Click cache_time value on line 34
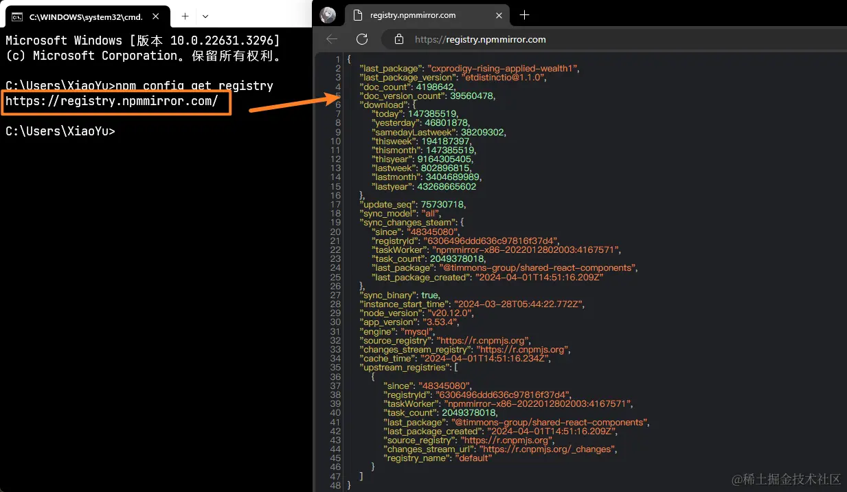This screenshot has height=492, width=847. (484, 358)
